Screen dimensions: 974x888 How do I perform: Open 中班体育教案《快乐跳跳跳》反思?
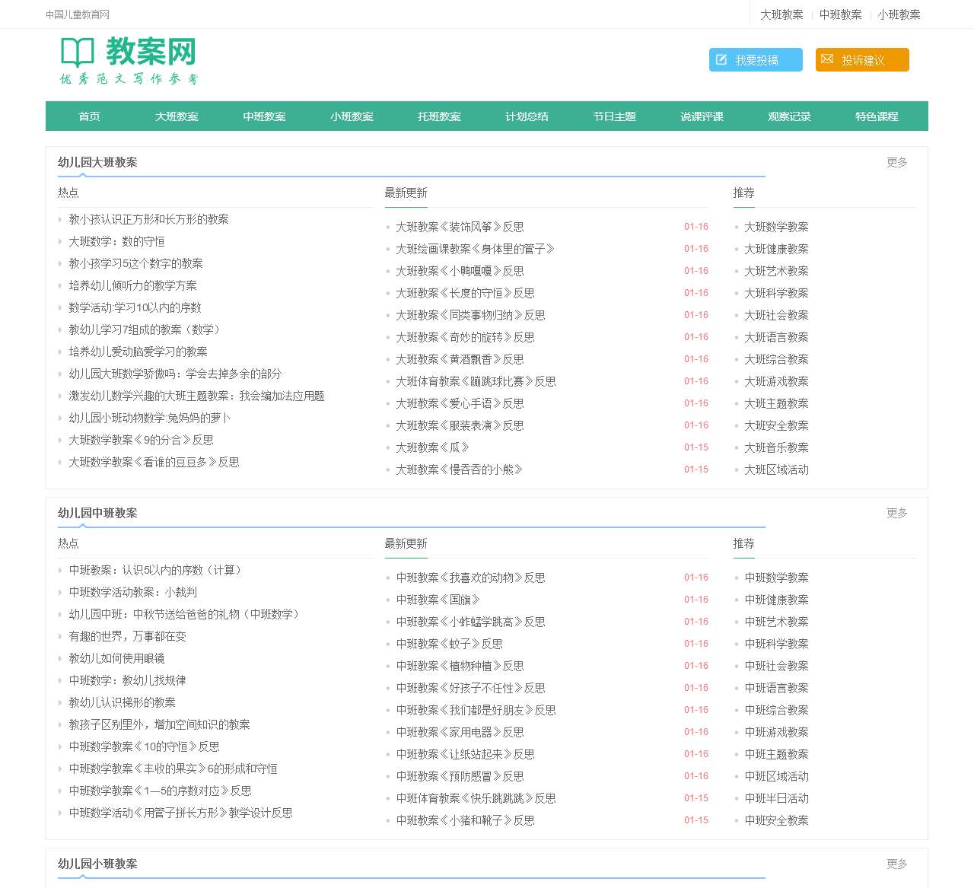pyautogui.click(x=476, y=798)
